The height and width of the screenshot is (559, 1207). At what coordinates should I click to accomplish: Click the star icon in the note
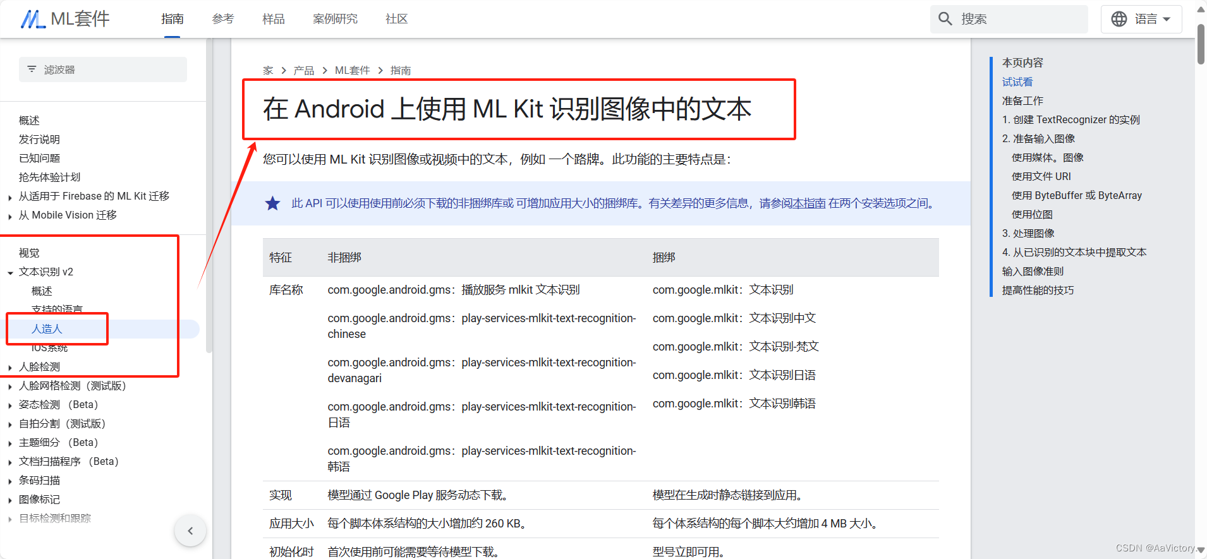[x=272, y=203]
